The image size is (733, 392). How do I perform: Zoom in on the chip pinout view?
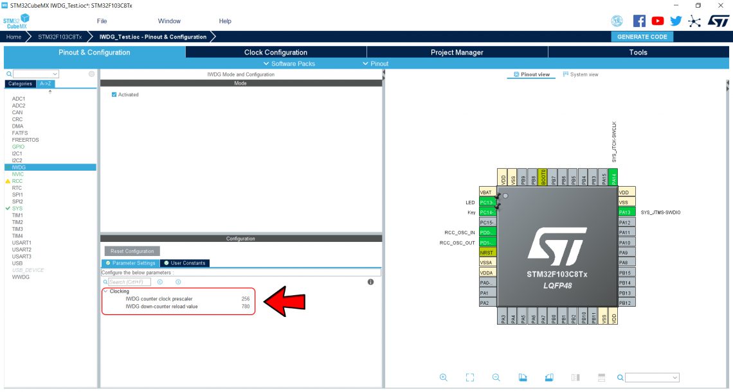[443, 377]
